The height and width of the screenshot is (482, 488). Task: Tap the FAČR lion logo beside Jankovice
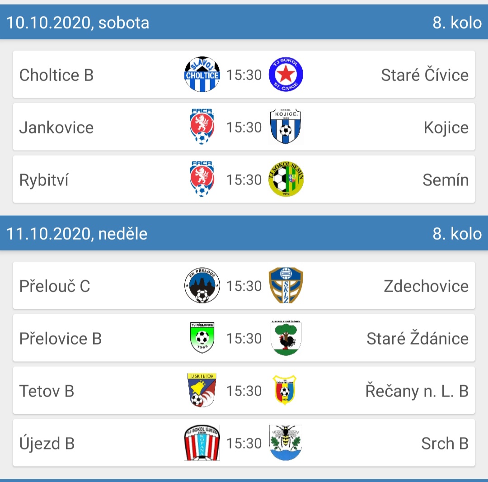click(202, 127)
